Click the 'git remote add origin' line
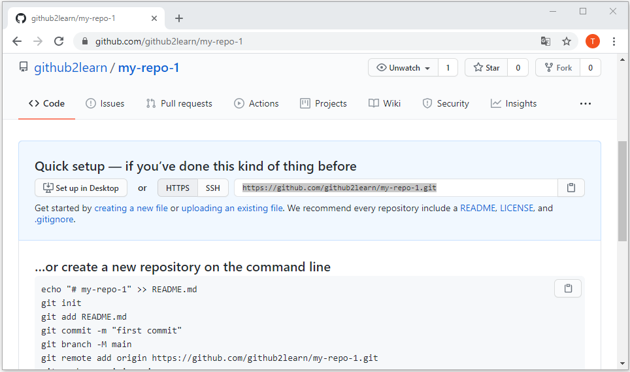 [x=209, y=358]
